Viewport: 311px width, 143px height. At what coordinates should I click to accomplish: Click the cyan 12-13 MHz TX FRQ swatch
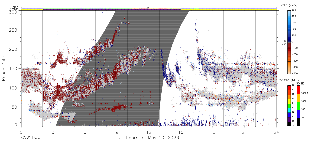click(x=289, y=110)
